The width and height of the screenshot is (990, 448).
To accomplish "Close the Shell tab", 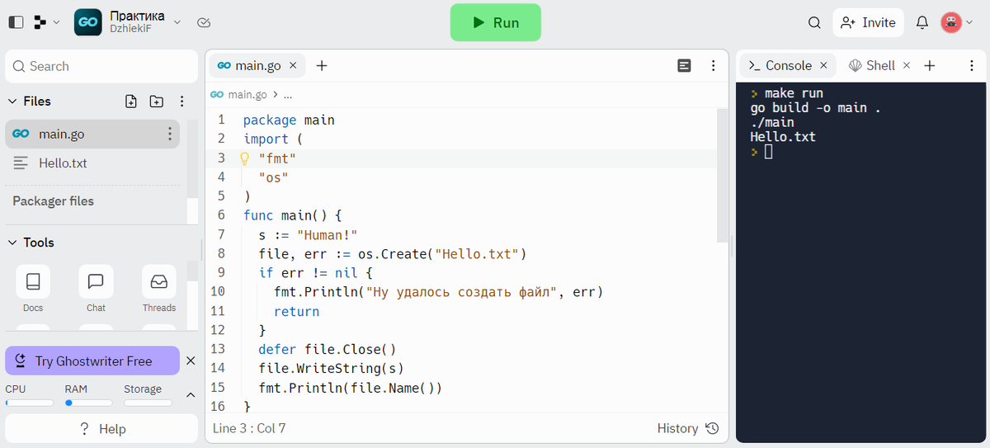I will [x=907, y=66].
